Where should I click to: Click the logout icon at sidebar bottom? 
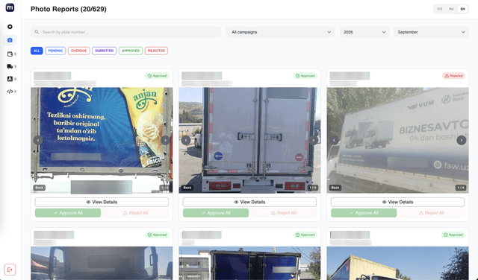click(x=10, y=270)
